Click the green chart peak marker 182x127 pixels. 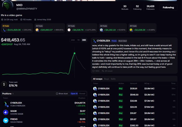(74, 53)
